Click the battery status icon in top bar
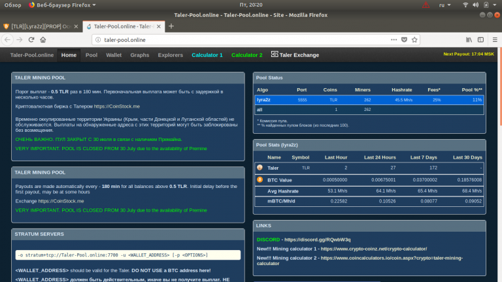Viewport: 502px width, 282px height. click(x=486, y=5)
